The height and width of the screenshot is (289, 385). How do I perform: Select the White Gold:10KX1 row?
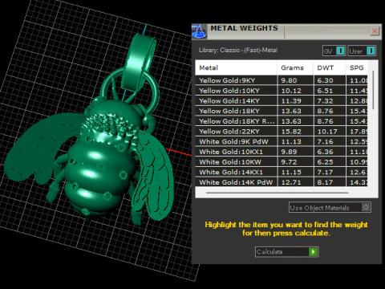[x=282, y=152]
